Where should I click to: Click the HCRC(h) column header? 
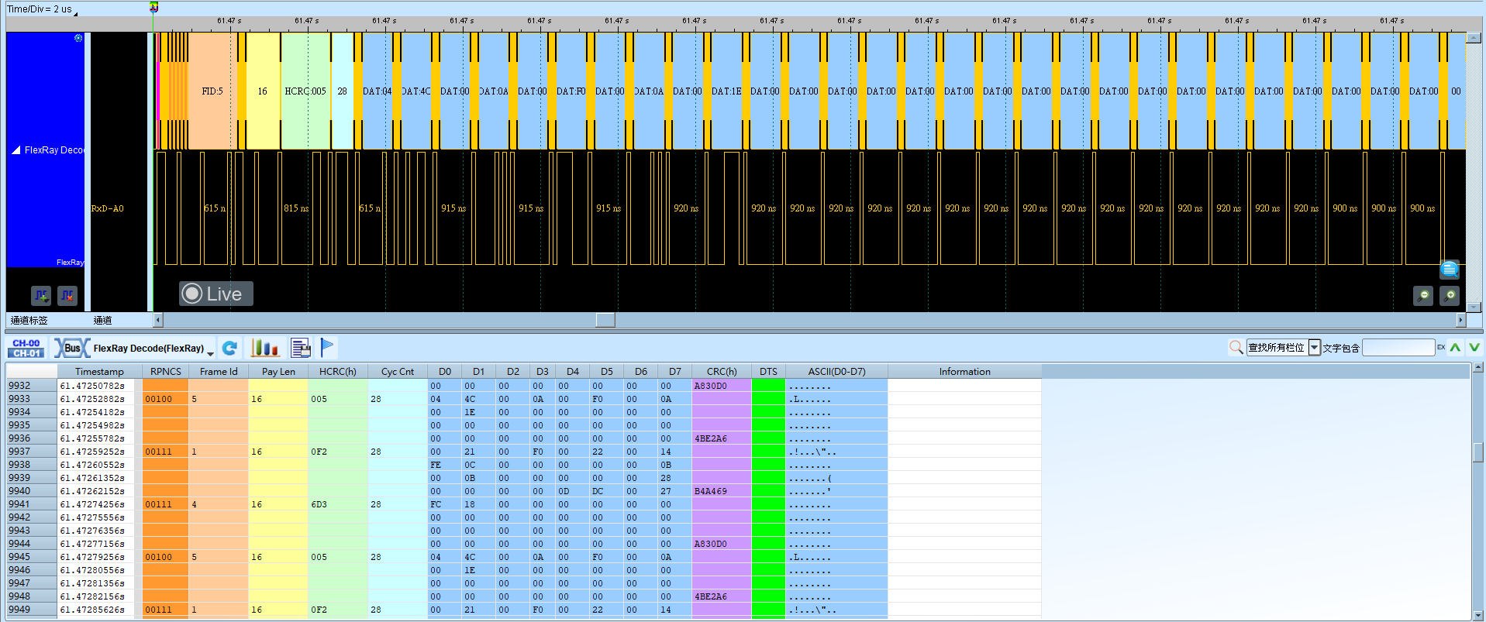[338, 372]
